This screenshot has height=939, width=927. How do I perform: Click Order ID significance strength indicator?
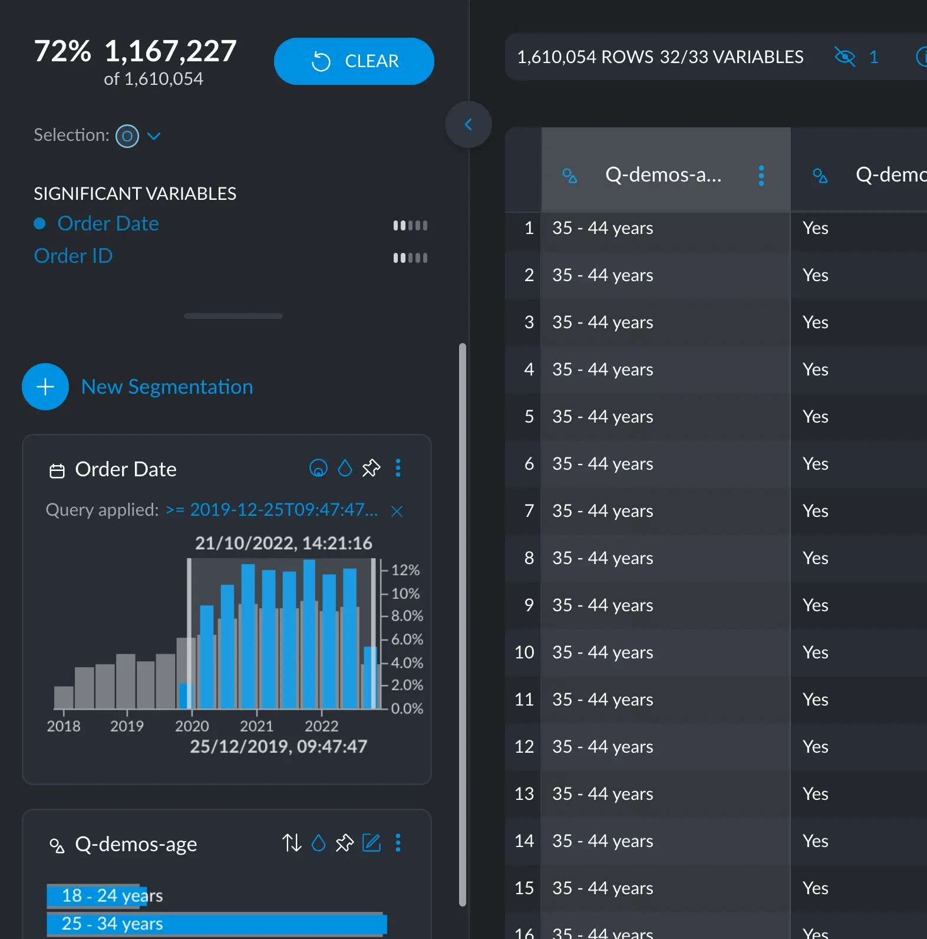[410, 258]
